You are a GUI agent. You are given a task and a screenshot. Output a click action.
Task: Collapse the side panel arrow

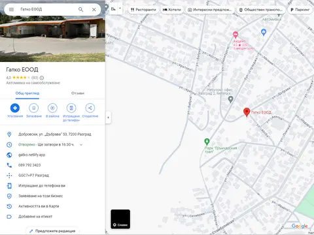point(108,117)
